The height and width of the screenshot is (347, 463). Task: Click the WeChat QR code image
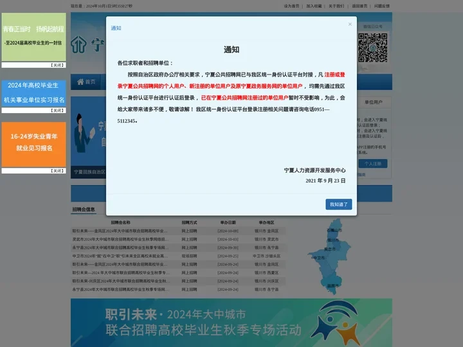(372, 48)
